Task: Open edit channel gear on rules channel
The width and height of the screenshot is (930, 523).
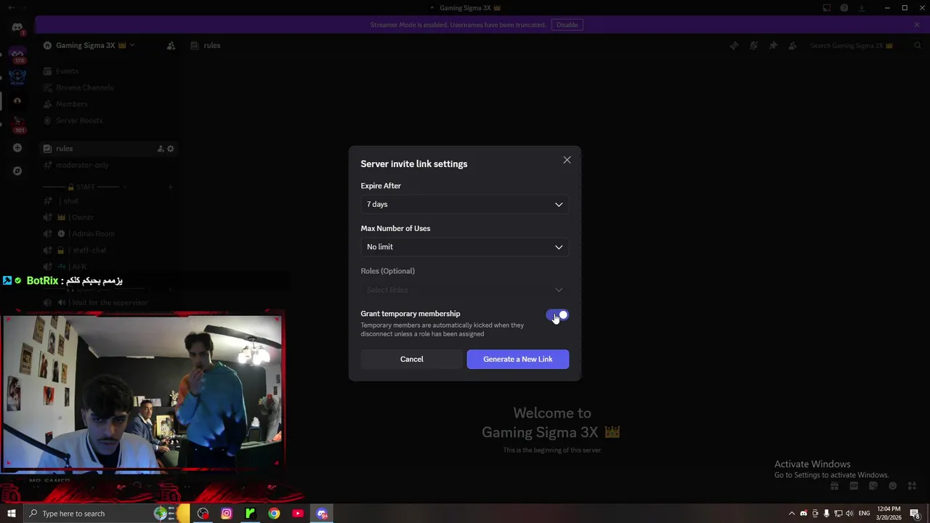Action: (171, 149)
